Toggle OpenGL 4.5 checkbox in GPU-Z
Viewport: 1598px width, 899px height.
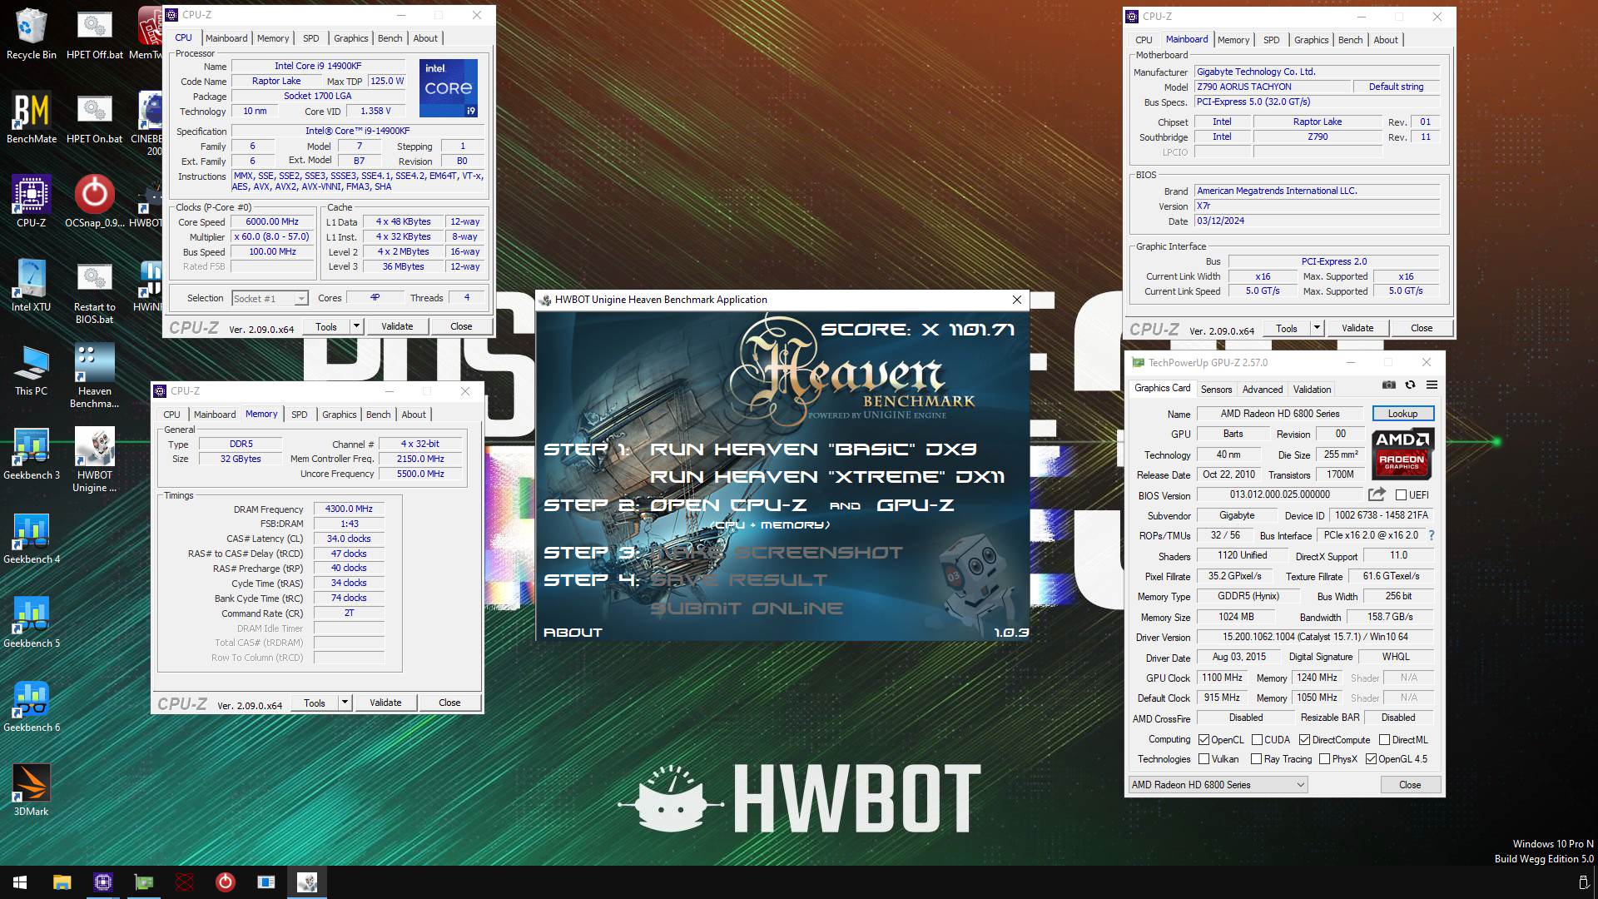pos(1371,758)
